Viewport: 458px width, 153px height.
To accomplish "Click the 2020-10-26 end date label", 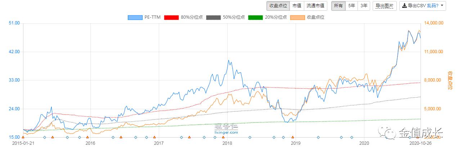I will click(x=421, y=143).
